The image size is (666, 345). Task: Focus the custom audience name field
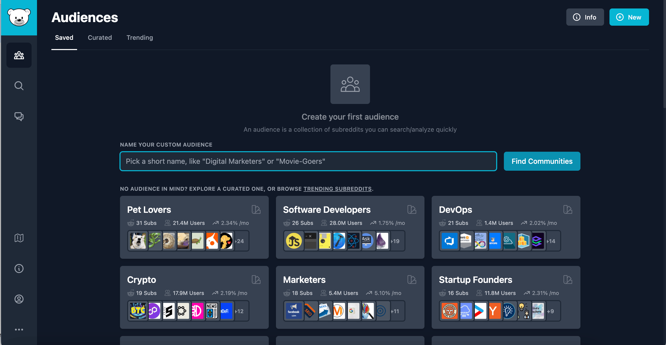308,161
